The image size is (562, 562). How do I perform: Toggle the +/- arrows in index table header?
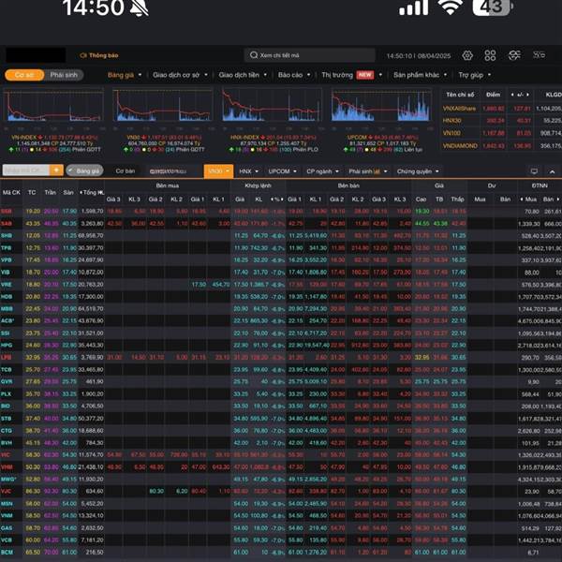520,95
